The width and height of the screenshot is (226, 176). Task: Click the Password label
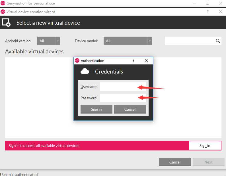(x=89, y=98)
